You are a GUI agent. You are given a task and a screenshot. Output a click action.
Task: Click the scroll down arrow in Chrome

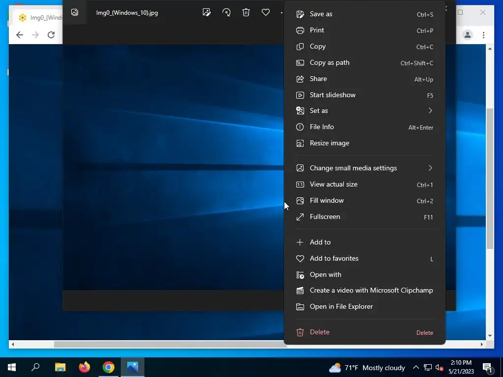490,336
